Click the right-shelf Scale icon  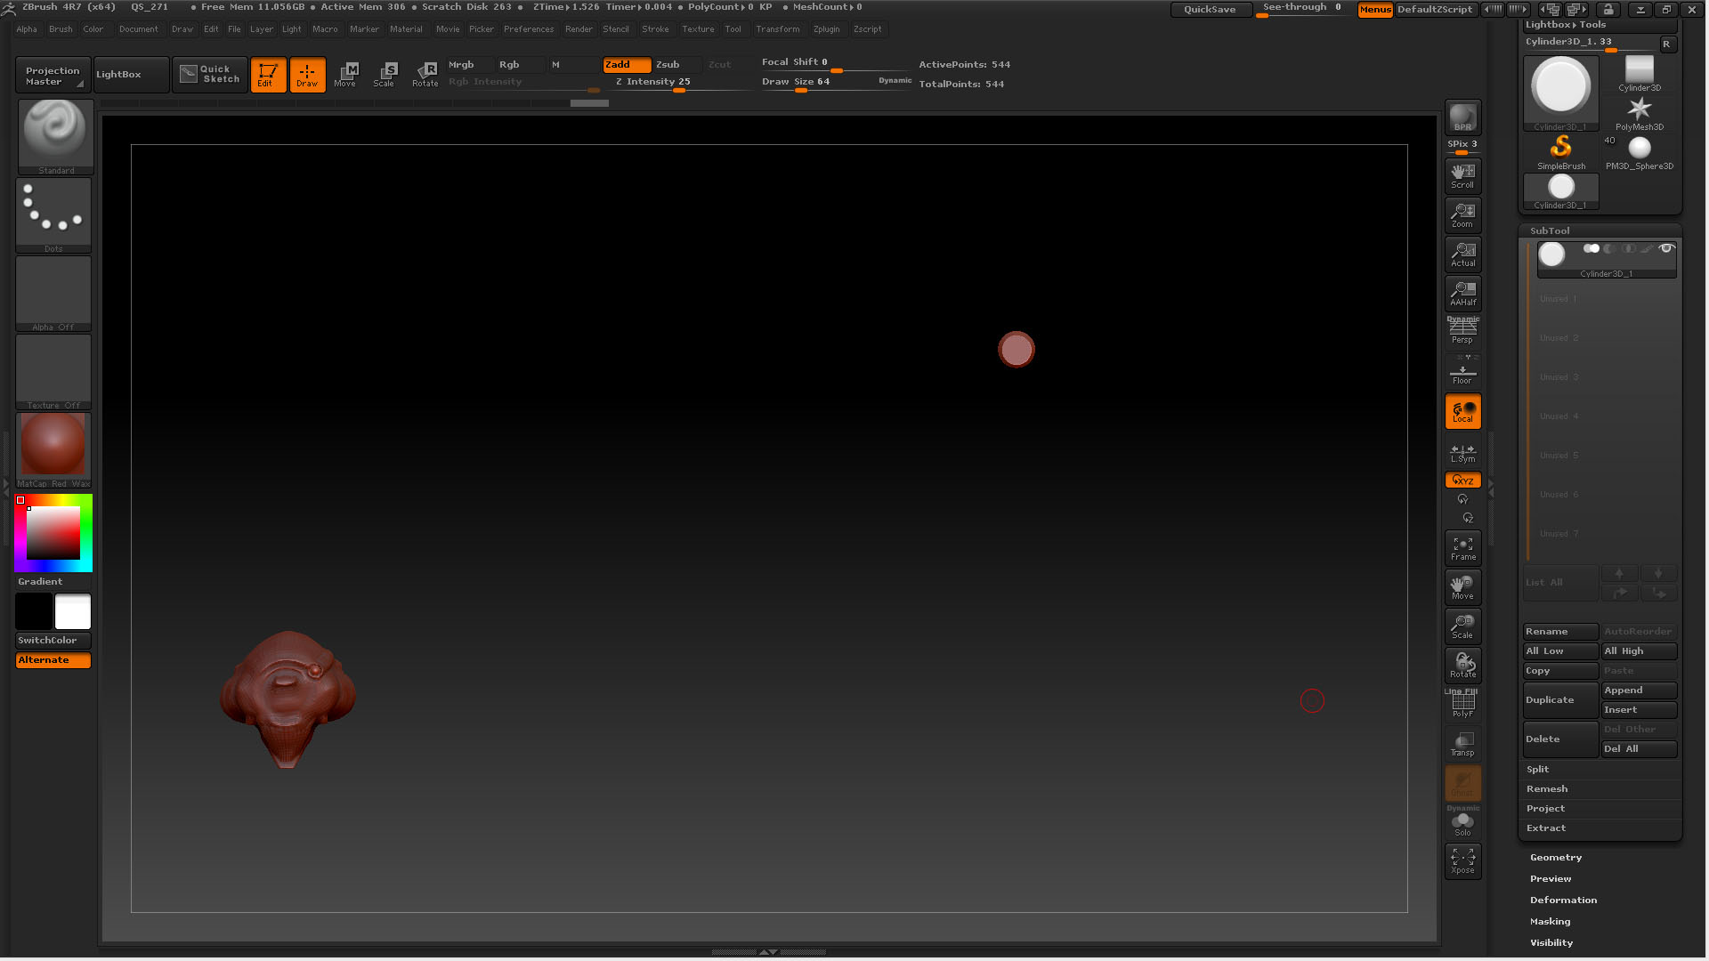(x=1462, y=626)
